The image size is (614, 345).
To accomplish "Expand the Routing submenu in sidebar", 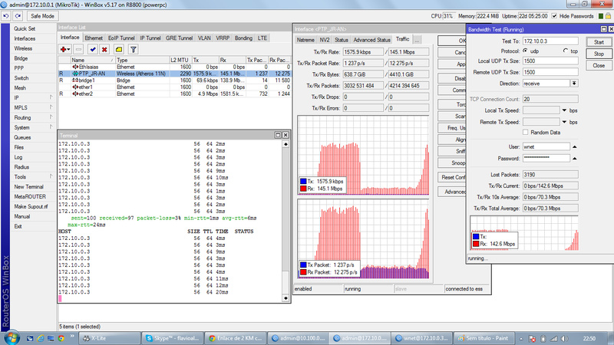I will 51,117.
